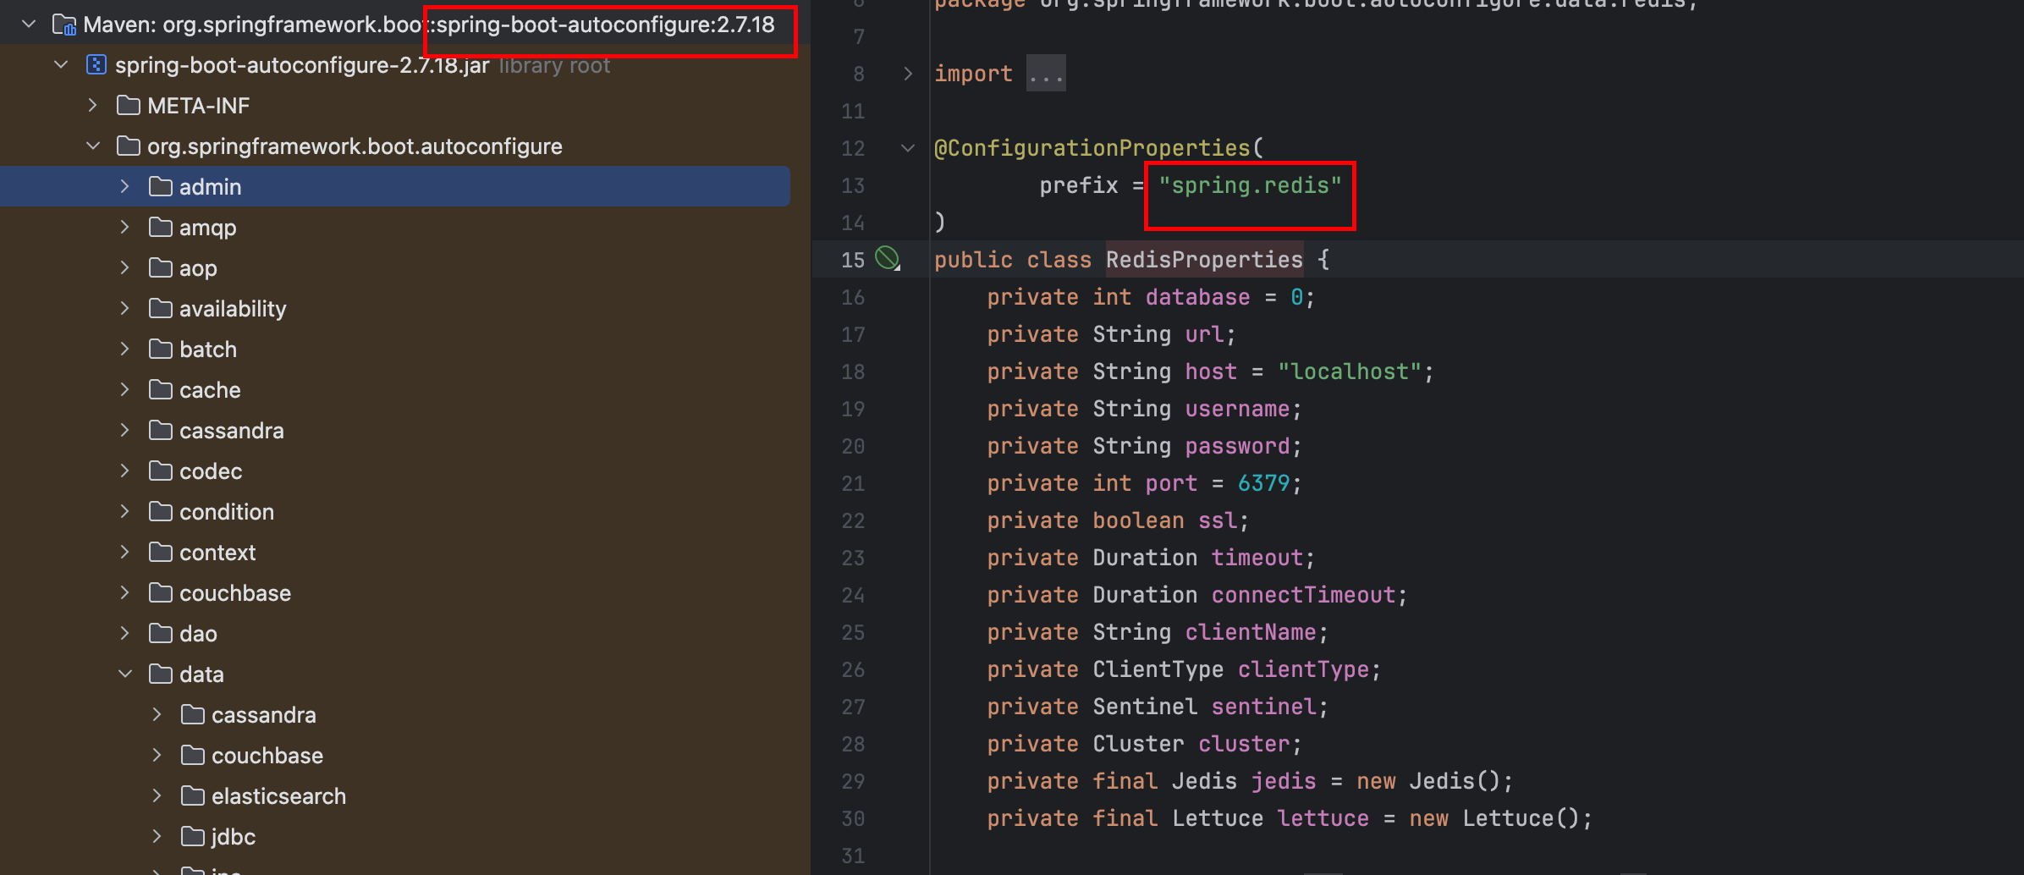Select the elasticsearch package label
Image resolution: width=2024 pixels, height=875 pixels.
tap(279, 796)
